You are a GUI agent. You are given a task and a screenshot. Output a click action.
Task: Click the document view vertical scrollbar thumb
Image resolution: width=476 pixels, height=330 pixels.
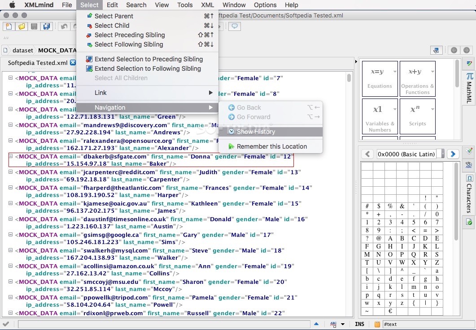(349, 78)
